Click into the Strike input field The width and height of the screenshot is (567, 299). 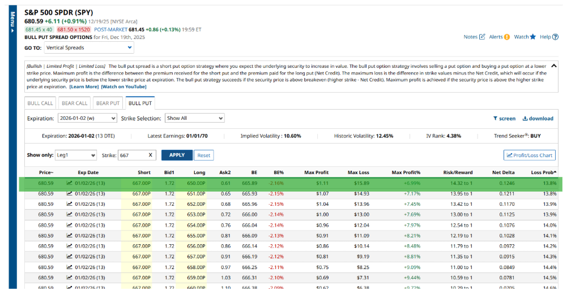click(x=131, y=155)
